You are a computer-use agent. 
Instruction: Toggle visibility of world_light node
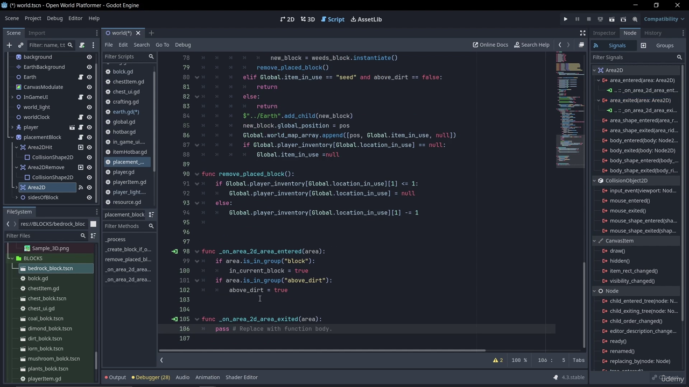pyautogui.click(x=89, y=107)
